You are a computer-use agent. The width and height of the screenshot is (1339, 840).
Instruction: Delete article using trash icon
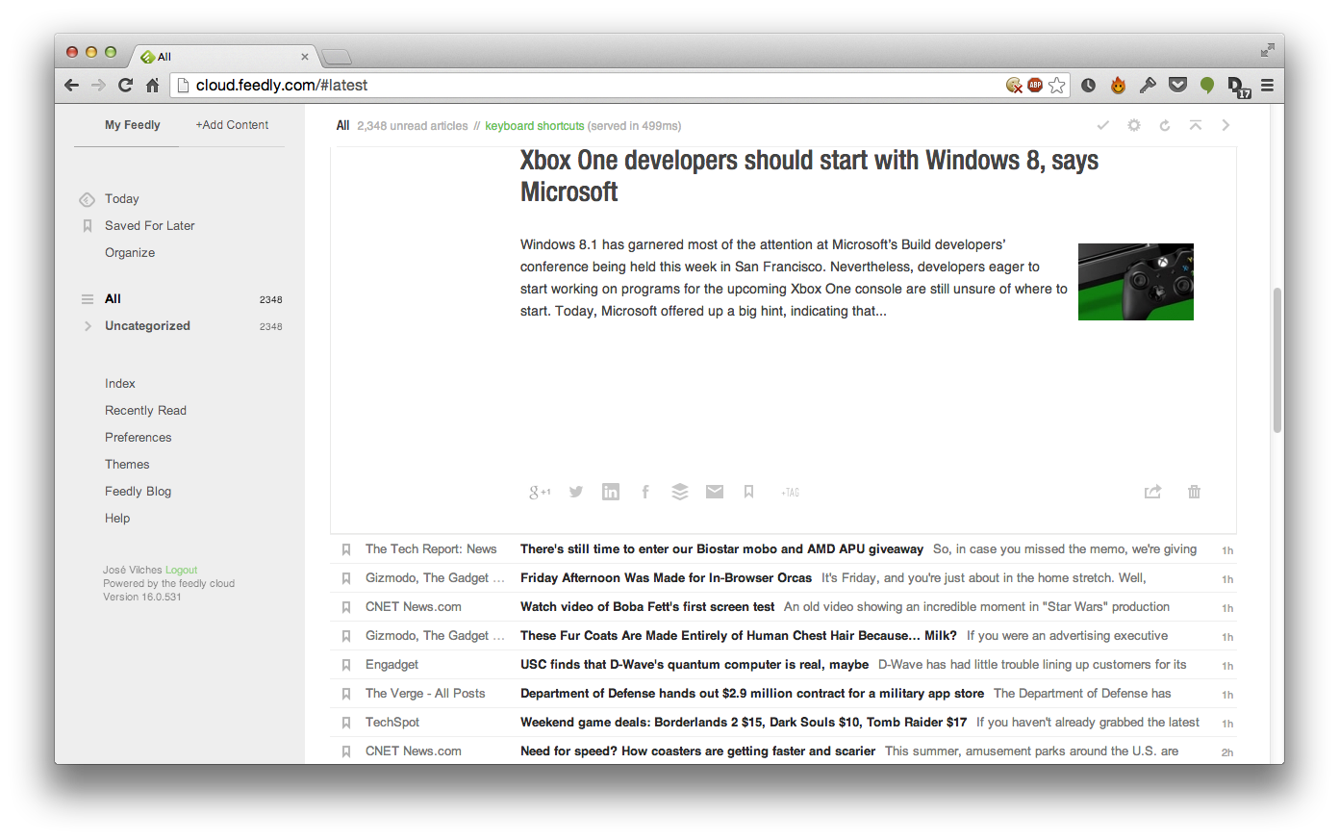coord(1194,492)
